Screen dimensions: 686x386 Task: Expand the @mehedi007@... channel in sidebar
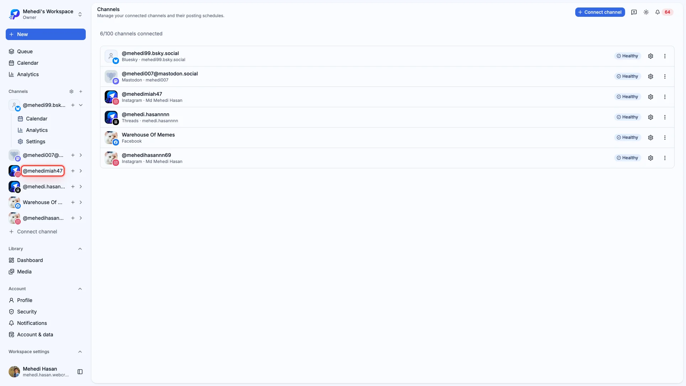pos(81,155)
